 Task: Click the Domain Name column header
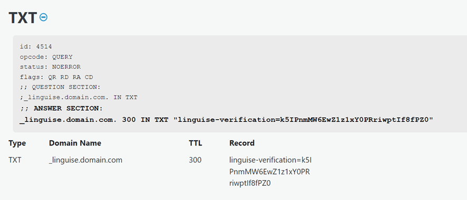(x=75, y=143)
